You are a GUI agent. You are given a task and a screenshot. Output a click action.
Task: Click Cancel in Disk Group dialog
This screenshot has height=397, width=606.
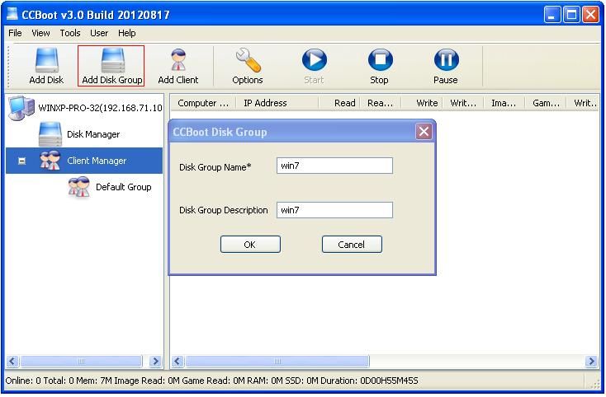click(x=352, y=245)
